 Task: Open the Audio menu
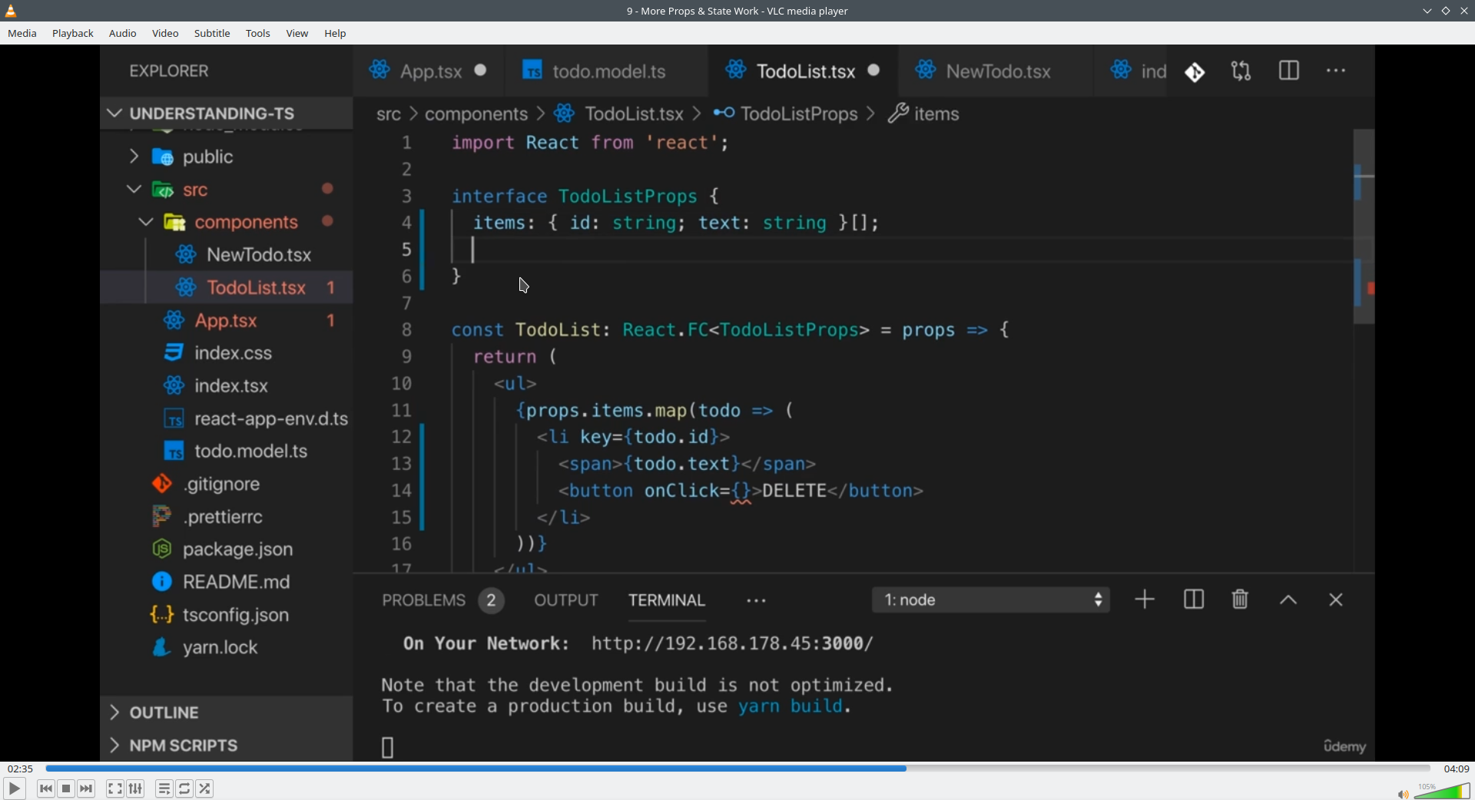coord(122,33)
